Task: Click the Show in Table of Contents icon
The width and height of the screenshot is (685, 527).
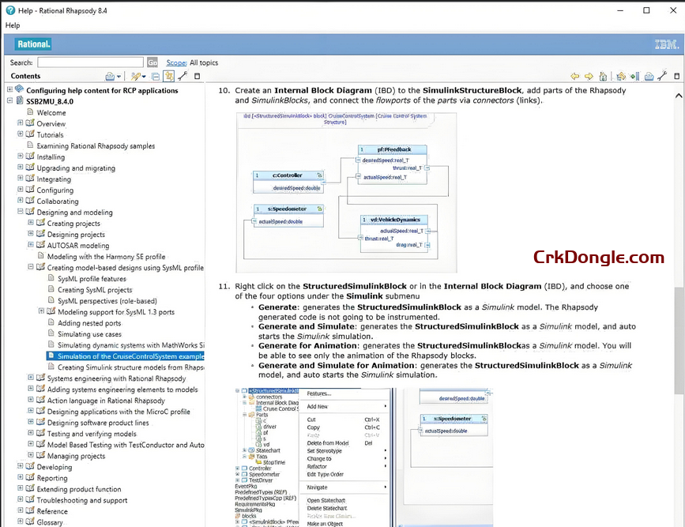Action: coord(621,76)
